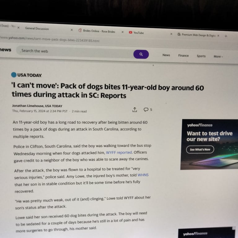Open the Finance navigation link
The height and width of the screenshot is (238, 238).
pos(183,55)
